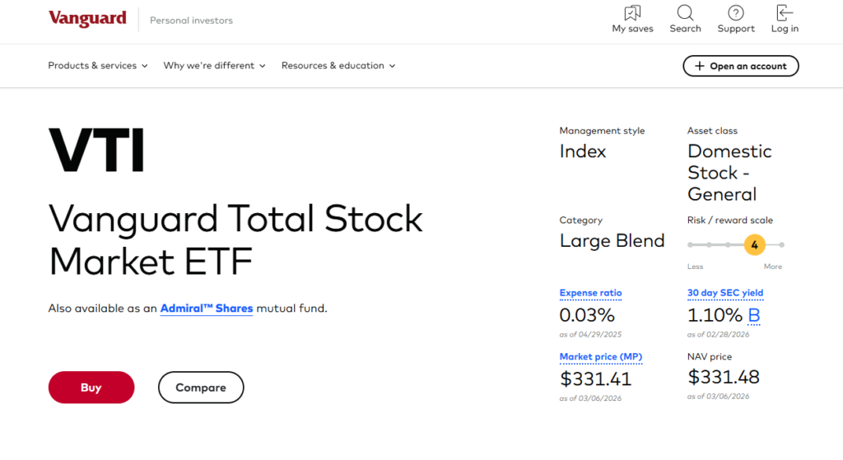Click the Compare button

tap(201, 388)
